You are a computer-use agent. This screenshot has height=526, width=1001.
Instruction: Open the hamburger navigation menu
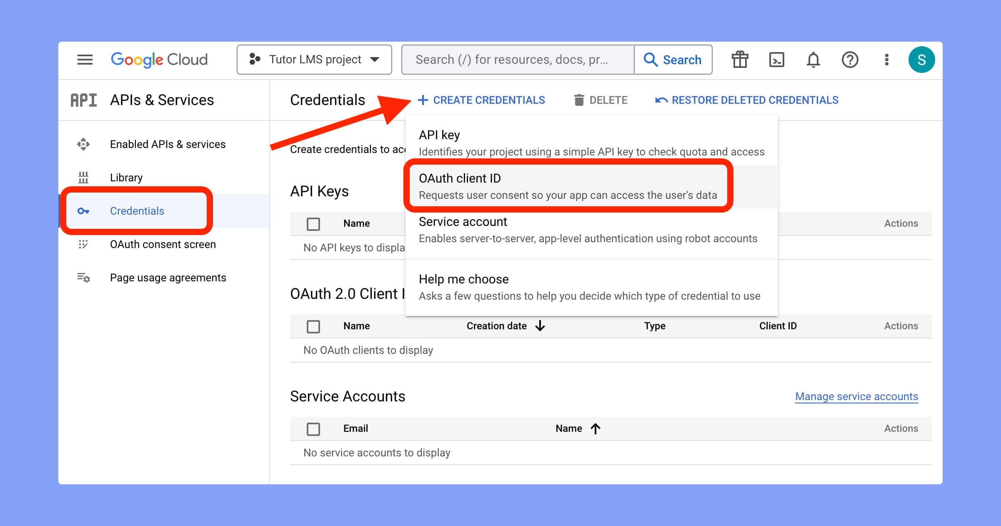tap(85, 60)
